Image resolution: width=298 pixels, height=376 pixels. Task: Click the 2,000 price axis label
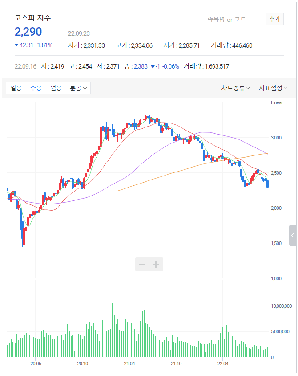click(x=276, y=208)
